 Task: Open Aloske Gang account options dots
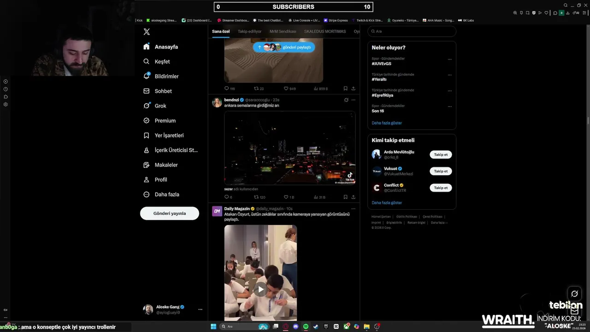(x=200, y=309)
